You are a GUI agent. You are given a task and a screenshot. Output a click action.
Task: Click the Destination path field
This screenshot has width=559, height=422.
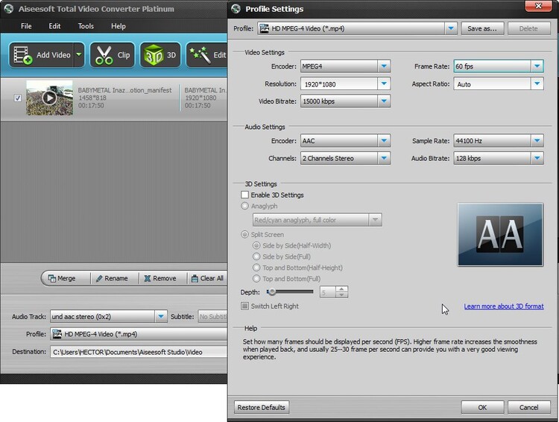(x=139, y=352)
